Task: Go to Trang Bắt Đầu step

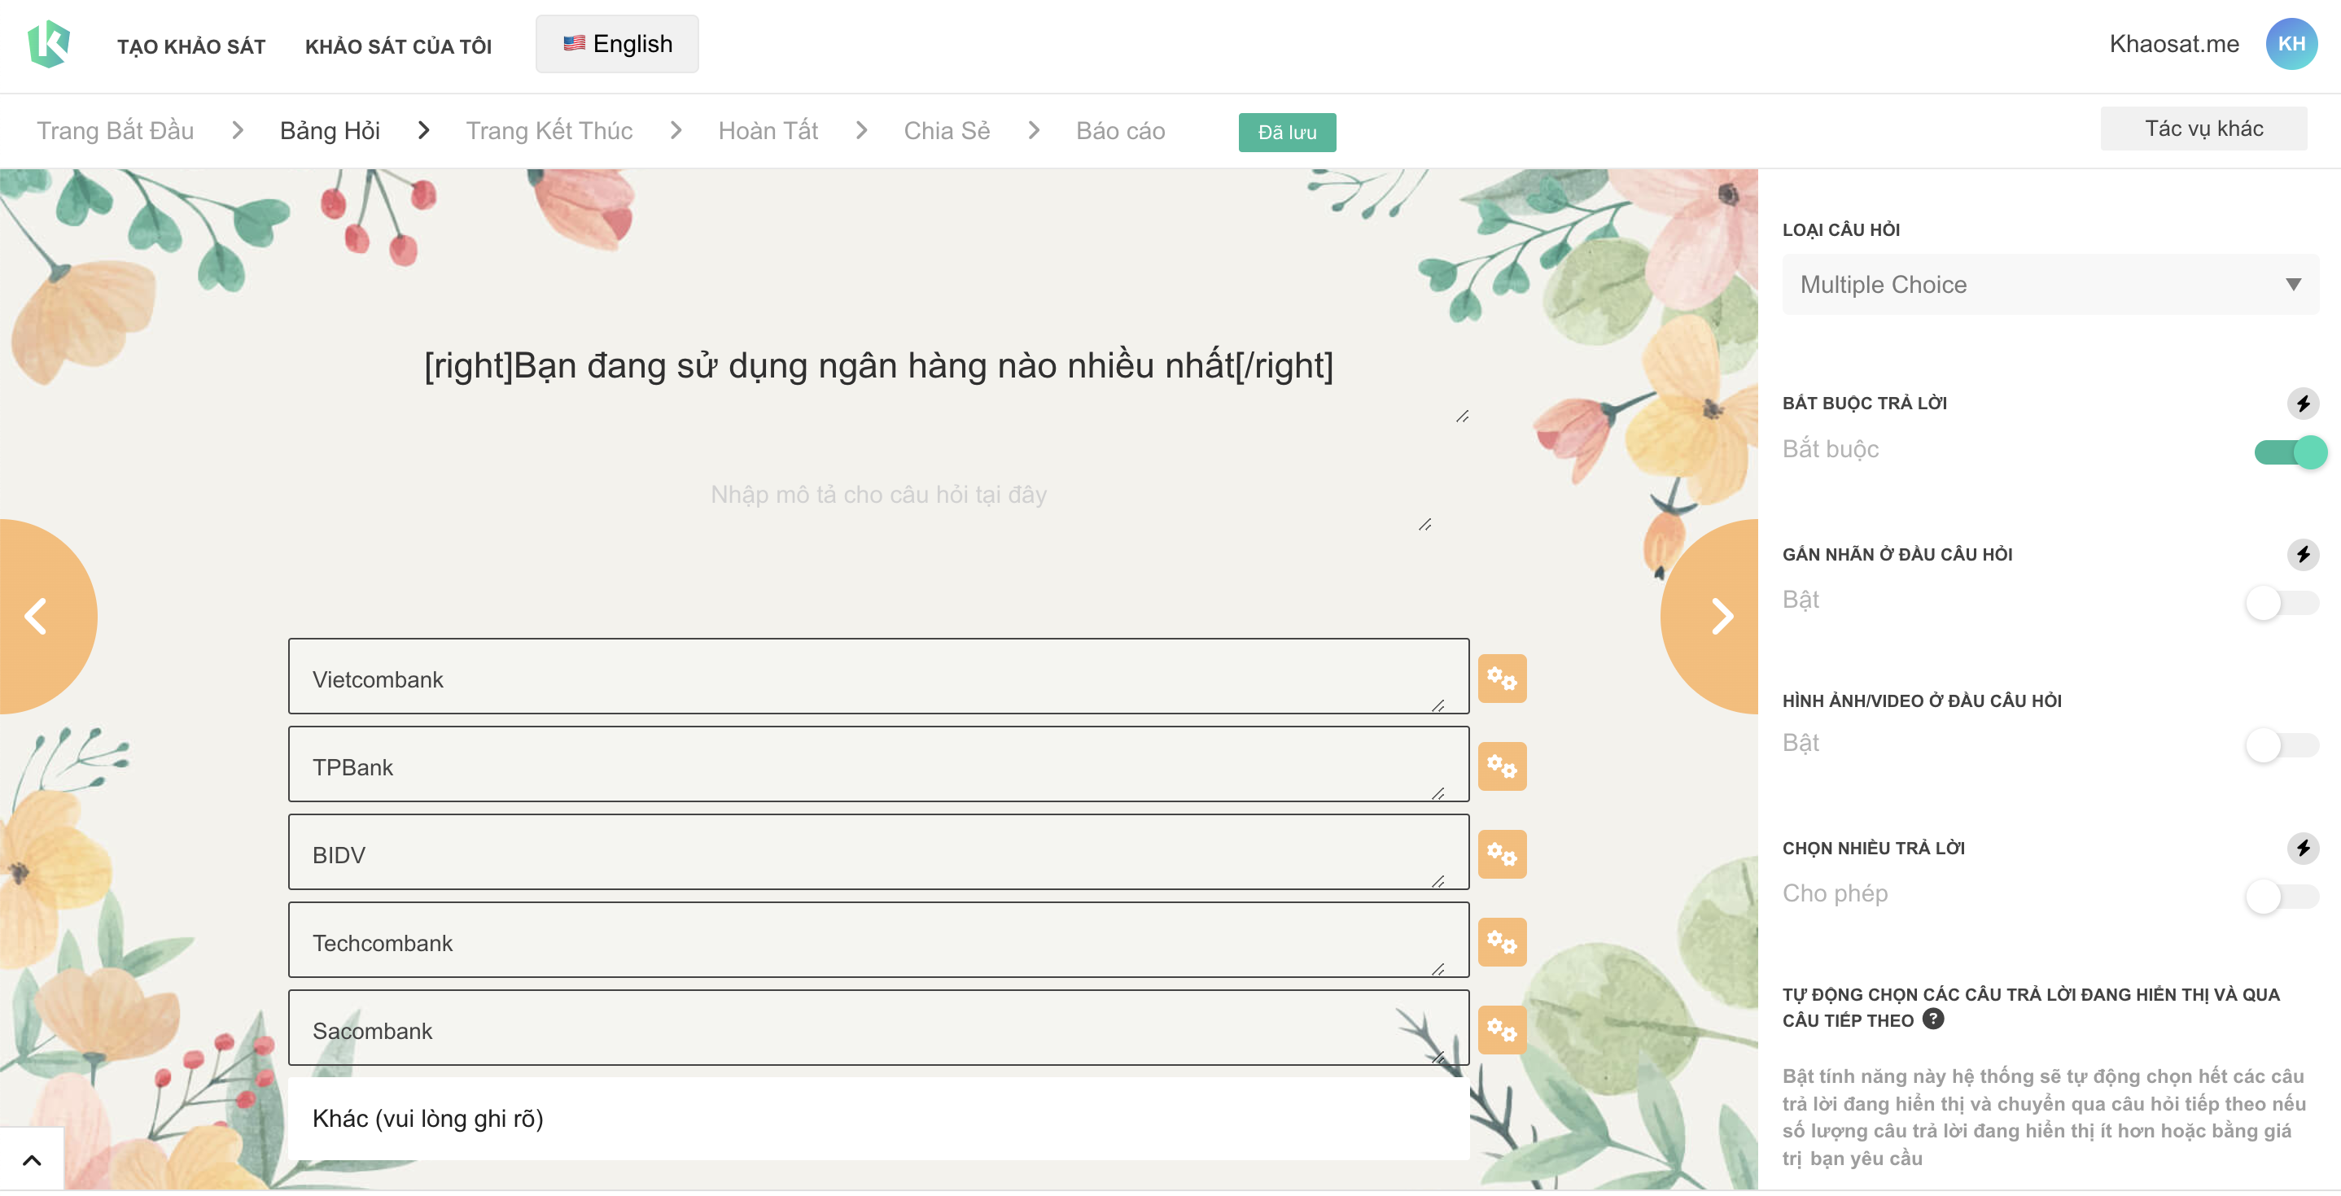Action: point(115,131)
